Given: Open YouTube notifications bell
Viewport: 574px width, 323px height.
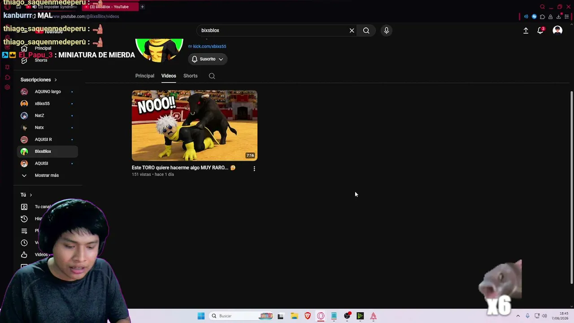Looking at the screenshot, I should pos(540,31).
